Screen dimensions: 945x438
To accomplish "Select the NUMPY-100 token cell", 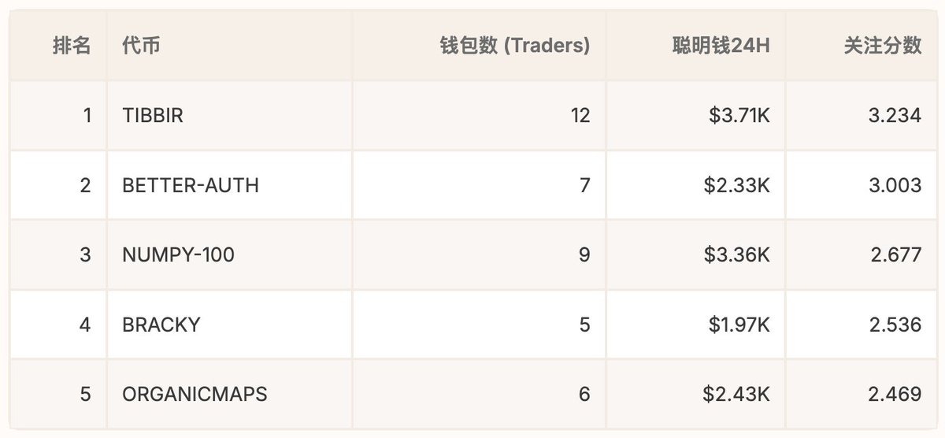I will coord(178,254).
